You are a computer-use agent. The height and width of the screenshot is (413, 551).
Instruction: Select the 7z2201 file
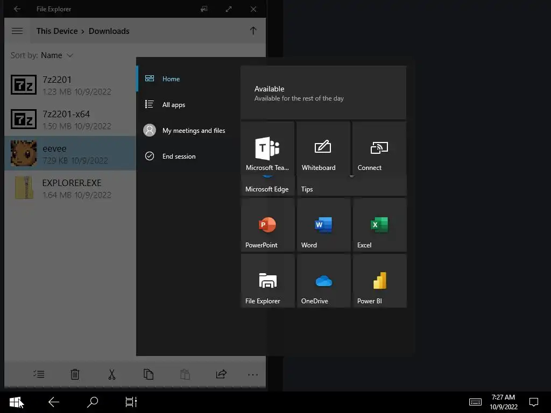[x=70, y=84]
